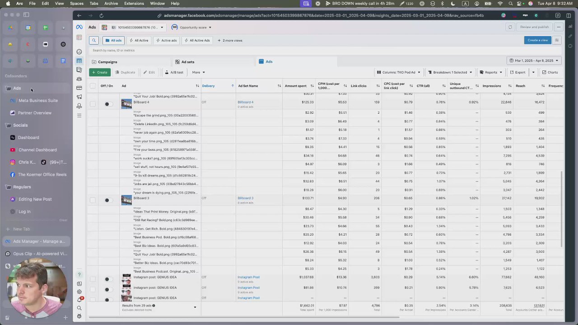Screen dimensions: 578x325
Task: Click 2 more views
Action: click(230, 40)
